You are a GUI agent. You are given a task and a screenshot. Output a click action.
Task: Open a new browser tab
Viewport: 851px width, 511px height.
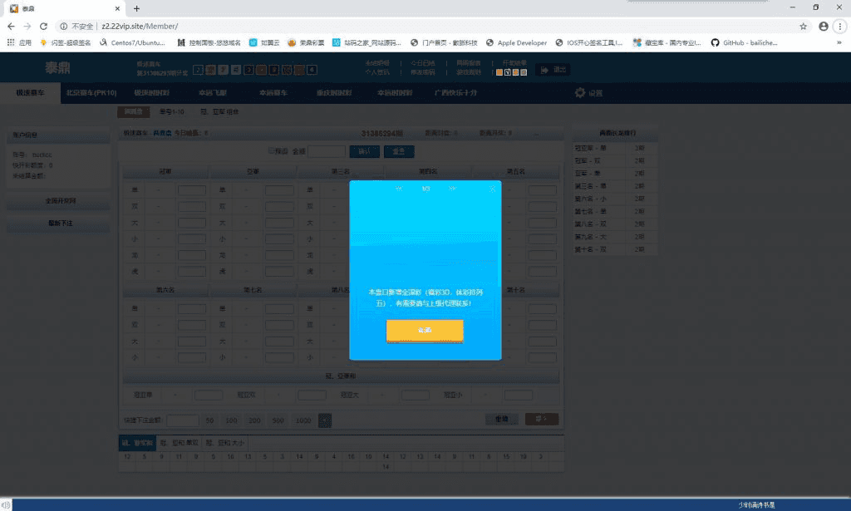[x=136, y=8]
